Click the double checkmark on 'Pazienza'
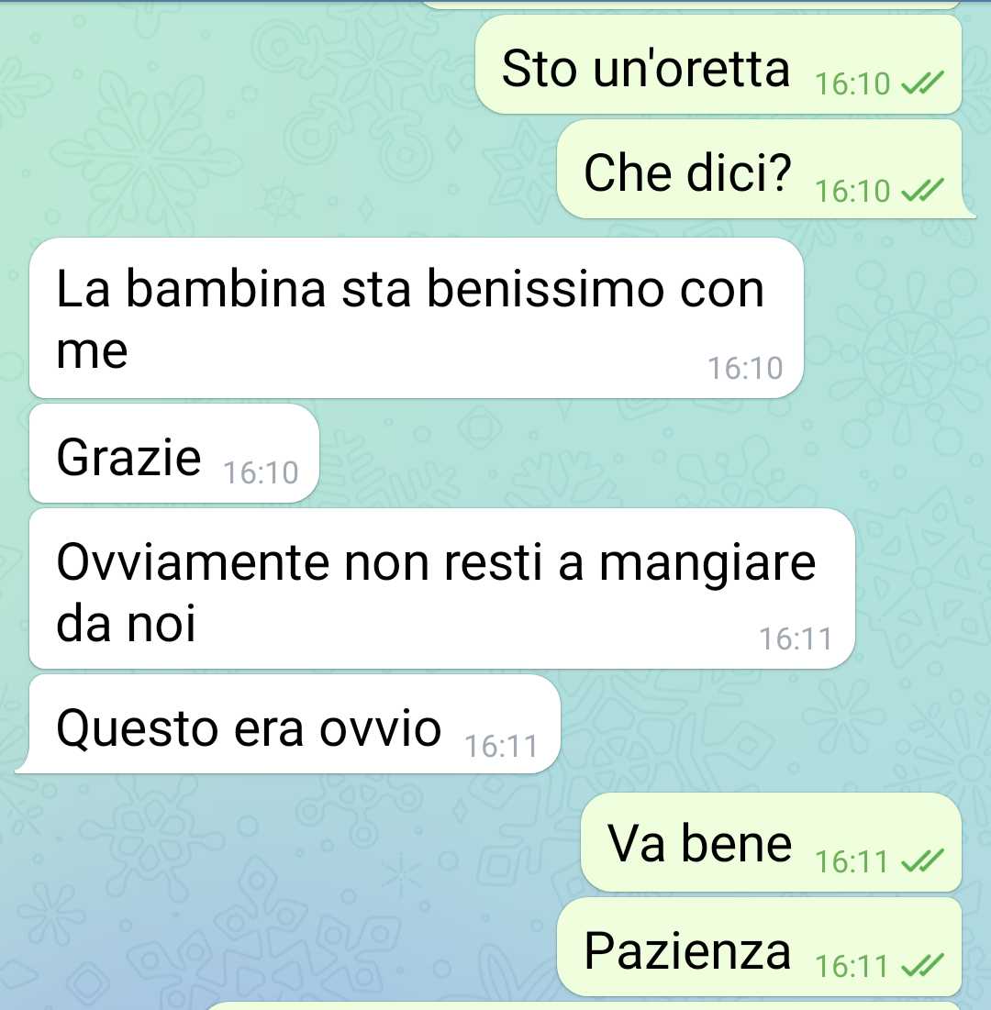This screenshot has width=991, height=1010. (922, 966)
